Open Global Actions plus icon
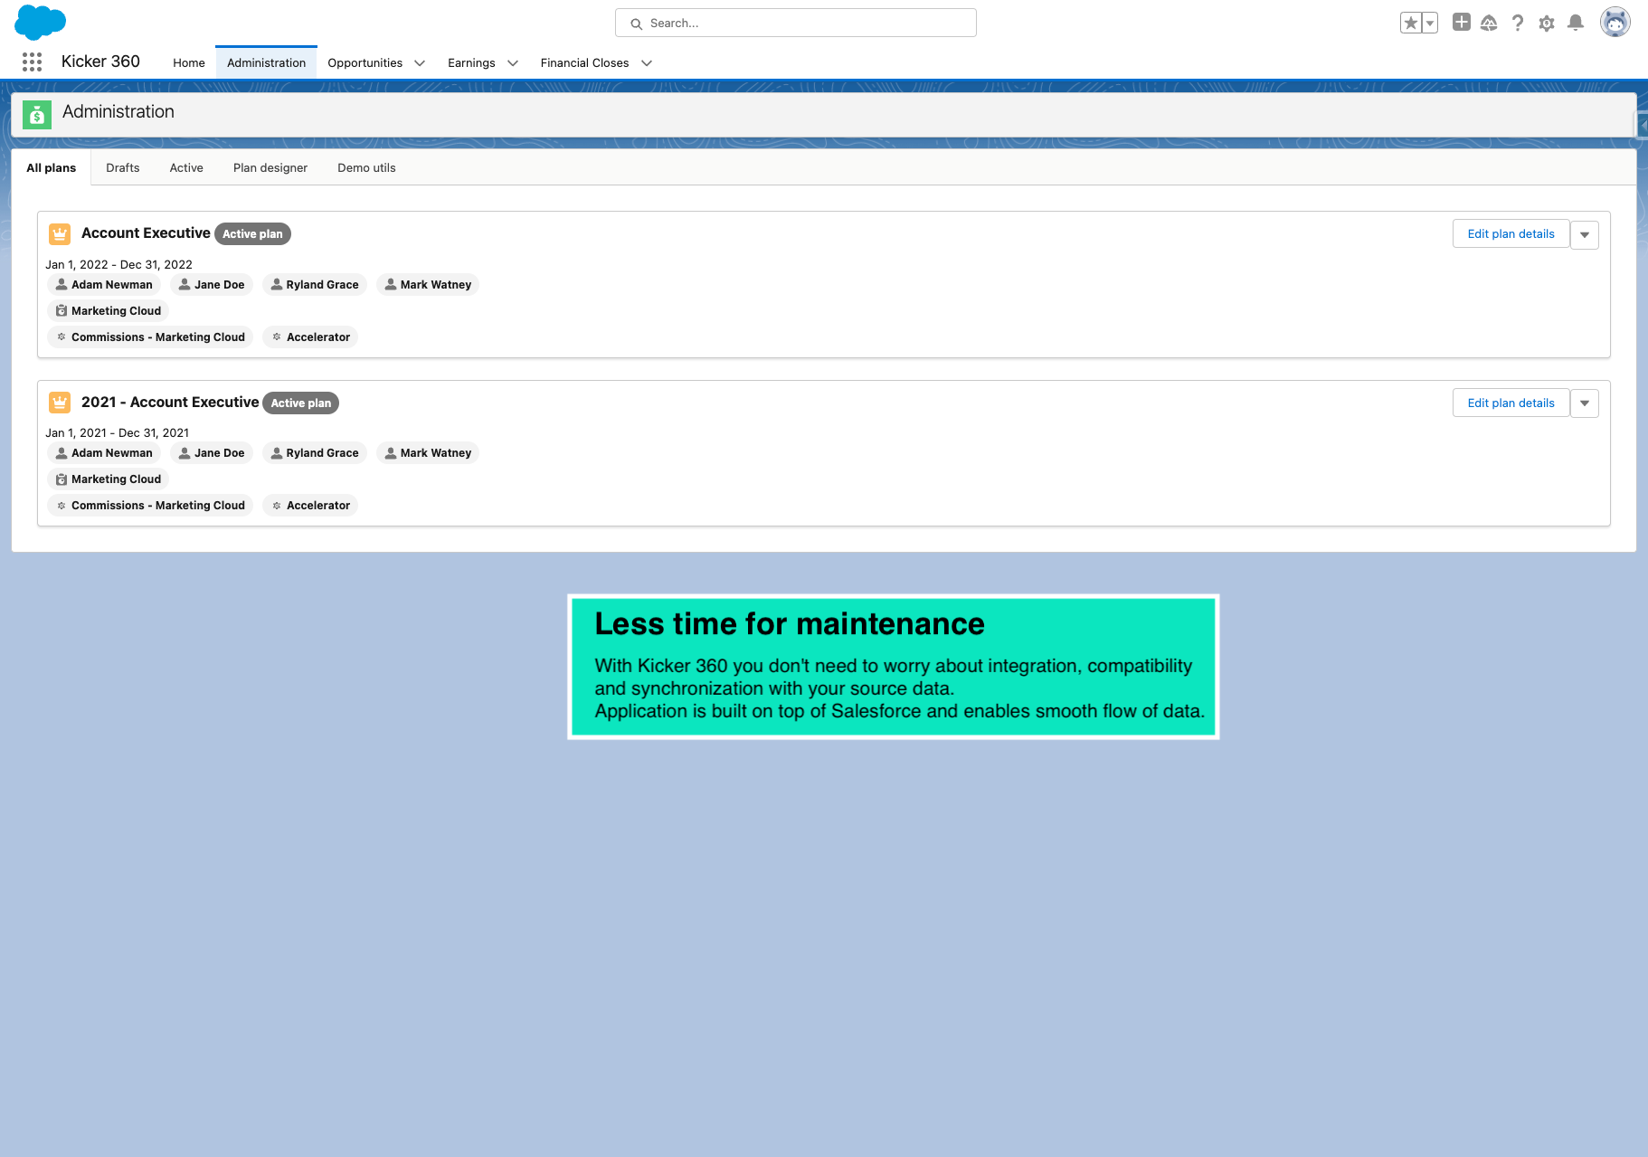The width and height of the screenshot is (1648, 1157). 1462,23
